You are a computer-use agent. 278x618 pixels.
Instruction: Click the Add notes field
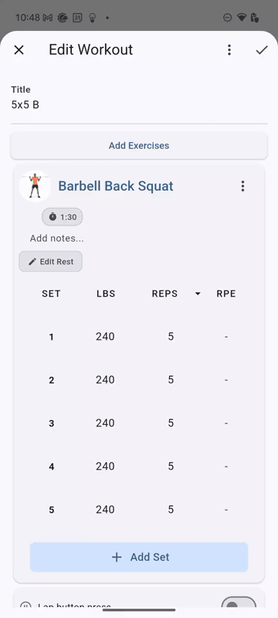coord(56,238)
